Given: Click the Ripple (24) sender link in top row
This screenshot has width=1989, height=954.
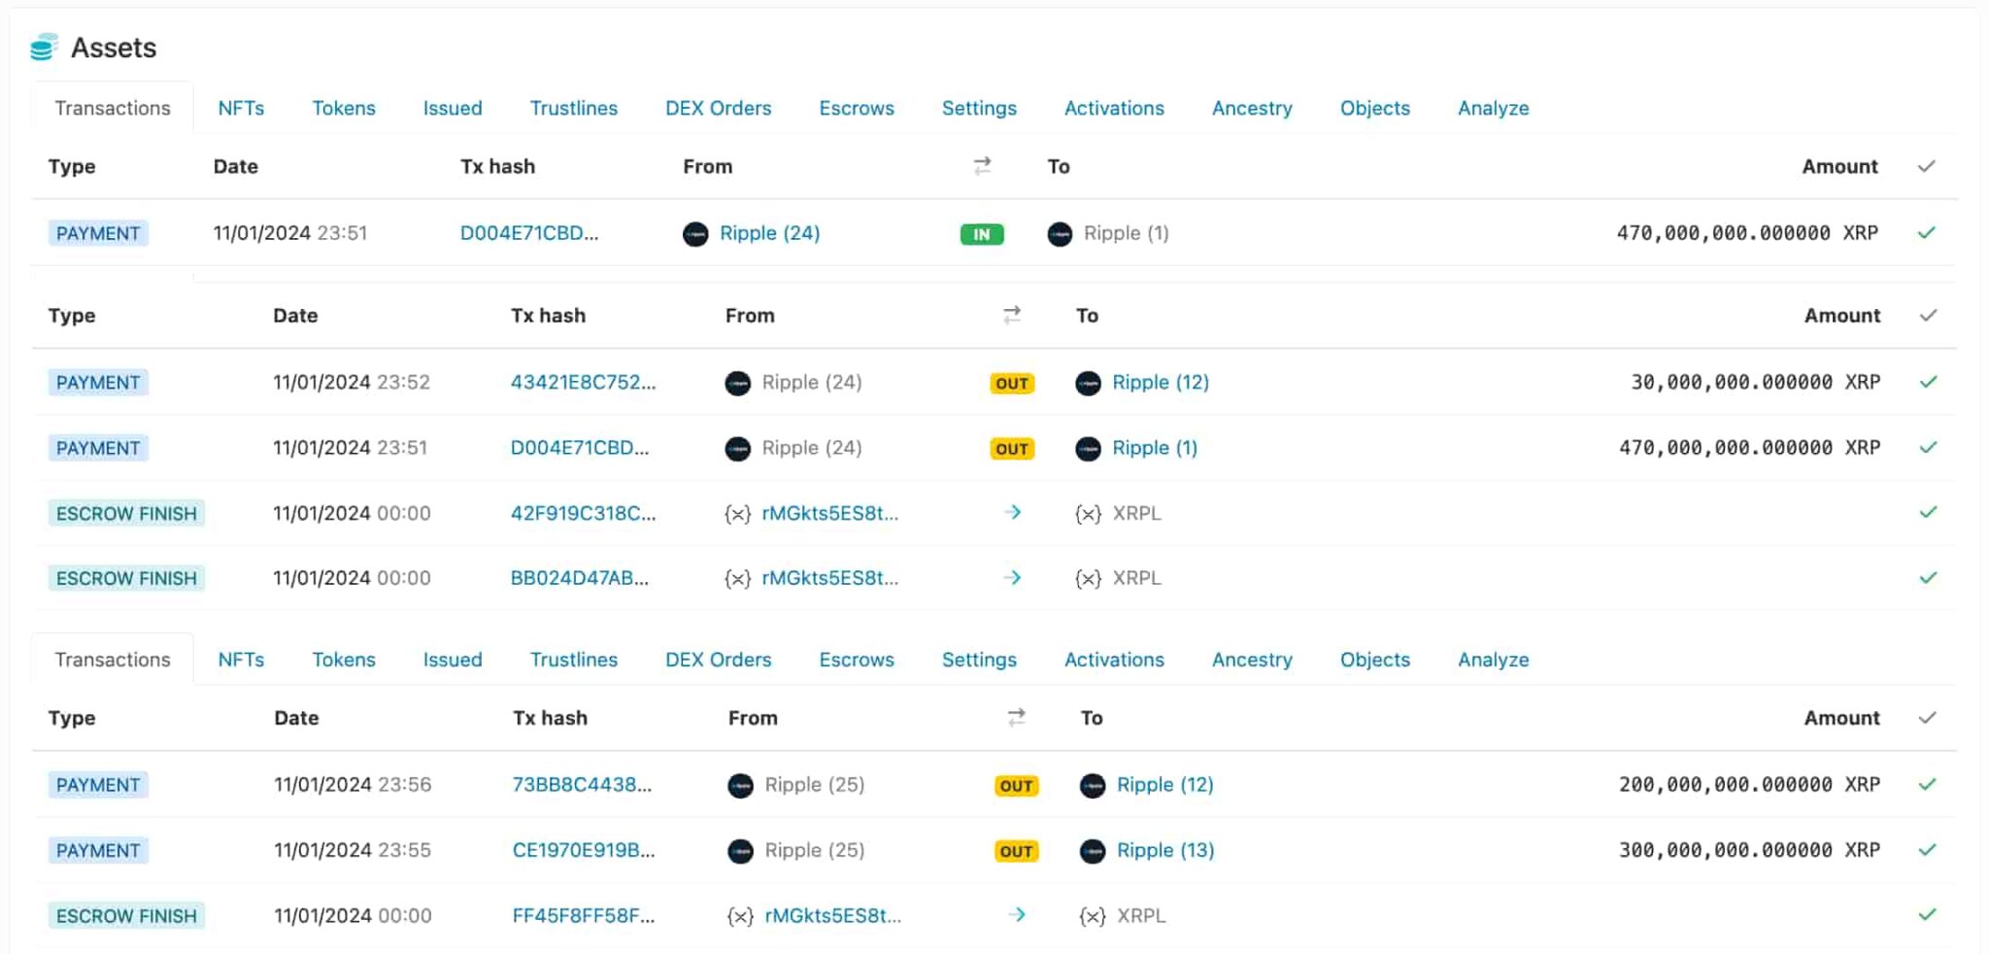Looking at the screenshot, I should 769,233.
